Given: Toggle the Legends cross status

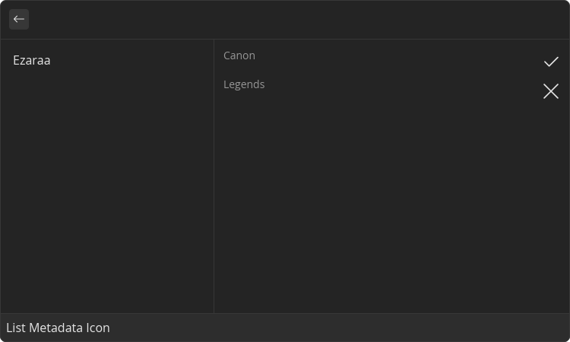Looking at the screenshot, I should 551,91.
